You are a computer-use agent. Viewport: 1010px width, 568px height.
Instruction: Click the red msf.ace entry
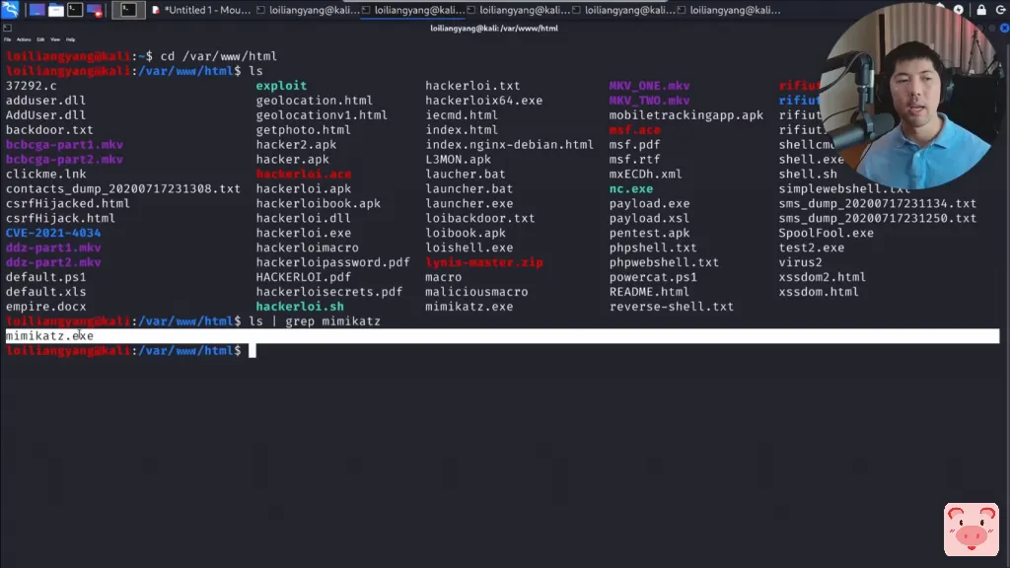pos(634,130)
